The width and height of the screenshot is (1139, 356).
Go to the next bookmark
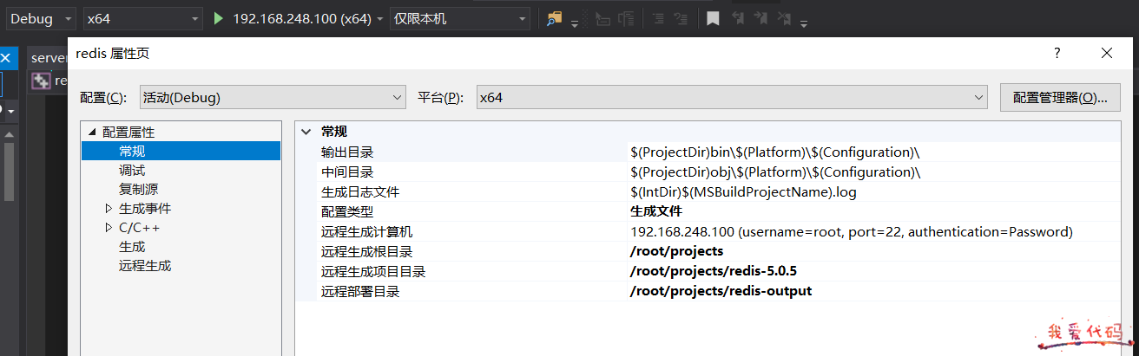[x=761, y=18]
